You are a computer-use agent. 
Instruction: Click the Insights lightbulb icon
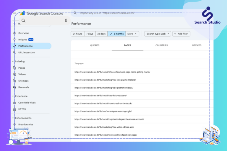pyautogui.click(x=14, y=40)
